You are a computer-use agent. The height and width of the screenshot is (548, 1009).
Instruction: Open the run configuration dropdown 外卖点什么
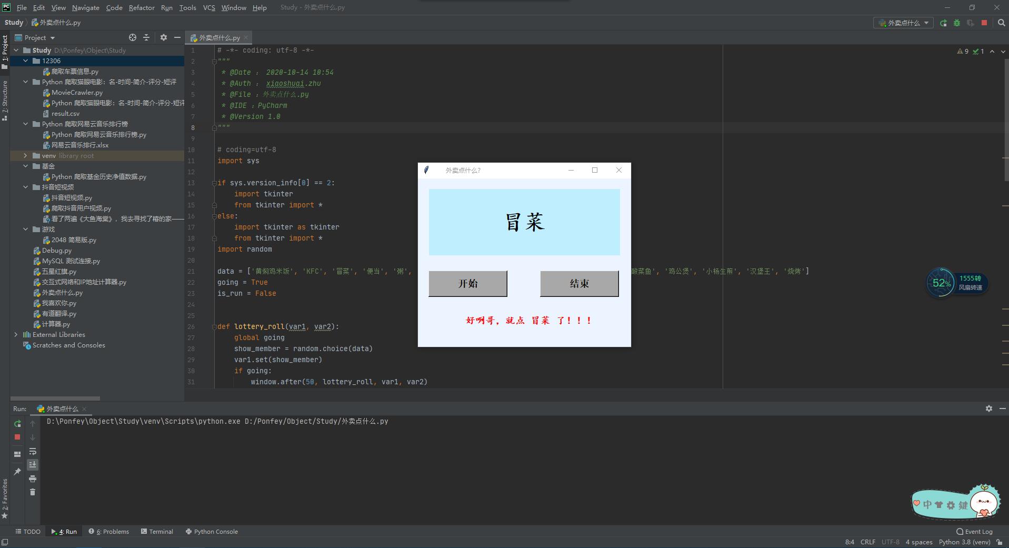[904, 23]
